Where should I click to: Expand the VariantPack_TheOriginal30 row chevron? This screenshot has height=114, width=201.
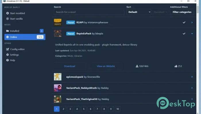pos(192,99)
